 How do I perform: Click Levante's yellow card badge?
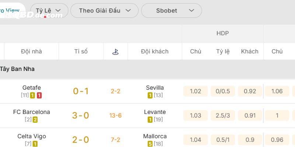(150, 120)
